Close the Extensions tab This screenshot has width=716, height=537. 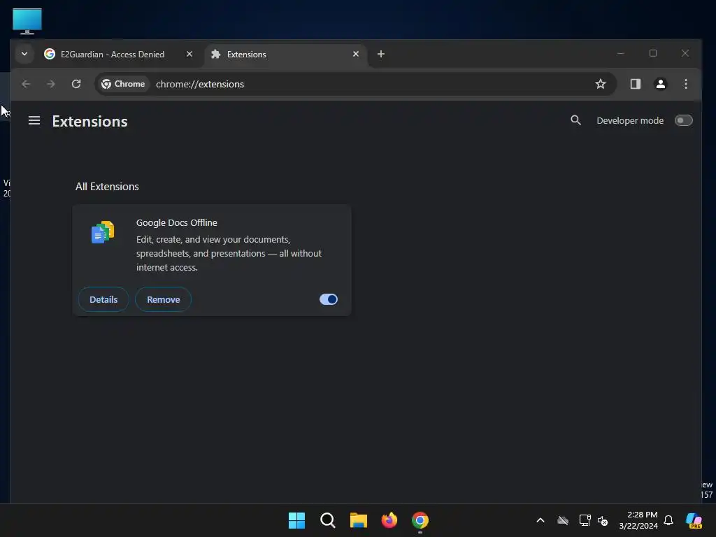tap(356, 54)
